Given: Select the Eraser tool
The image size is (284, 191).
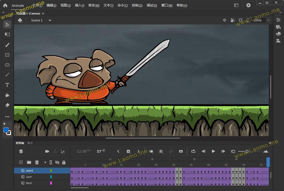Looking at the screenshot, I should click(7, 105).
